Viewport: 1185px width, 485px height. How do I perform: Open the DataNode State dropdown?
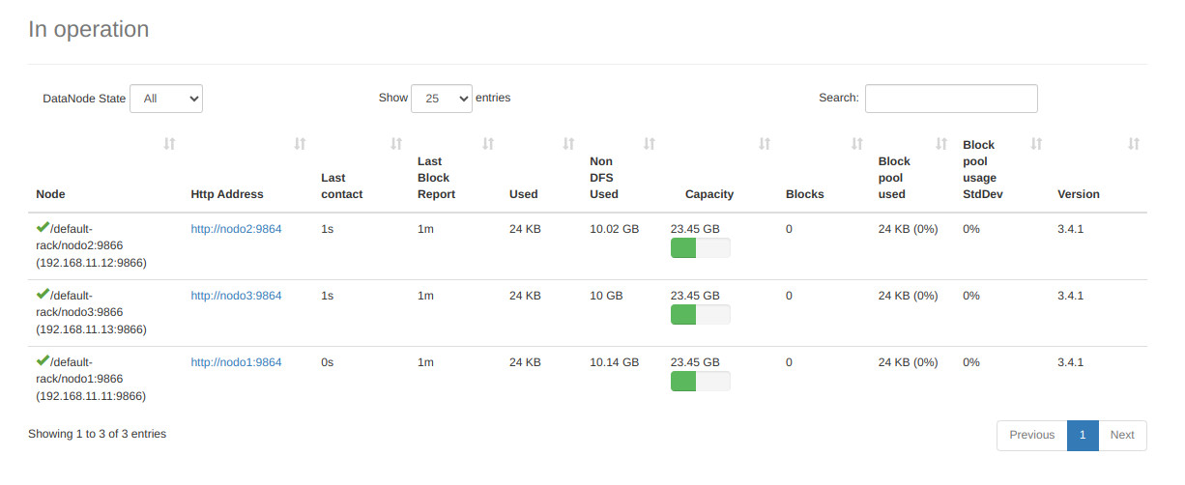(166, 99)
